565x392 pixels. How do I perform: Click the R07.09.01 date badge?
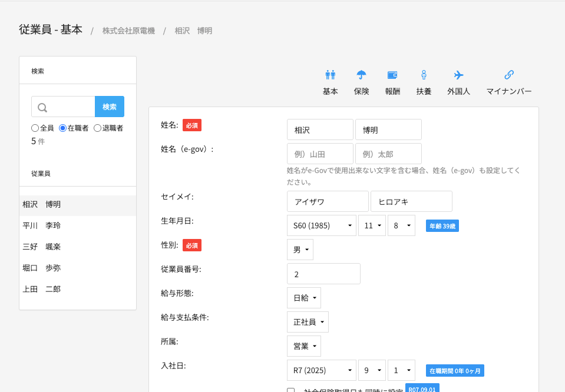[422, 388]
